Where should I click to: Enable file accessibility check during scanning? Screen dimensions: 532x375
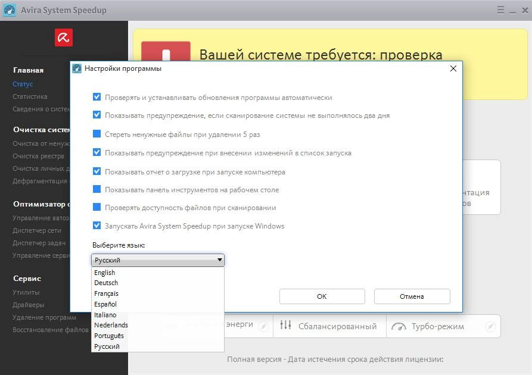tap(97, 207)
